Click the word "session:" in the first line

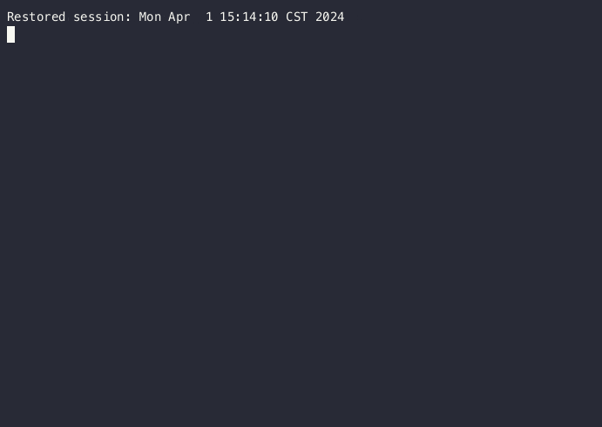[102, 17]
